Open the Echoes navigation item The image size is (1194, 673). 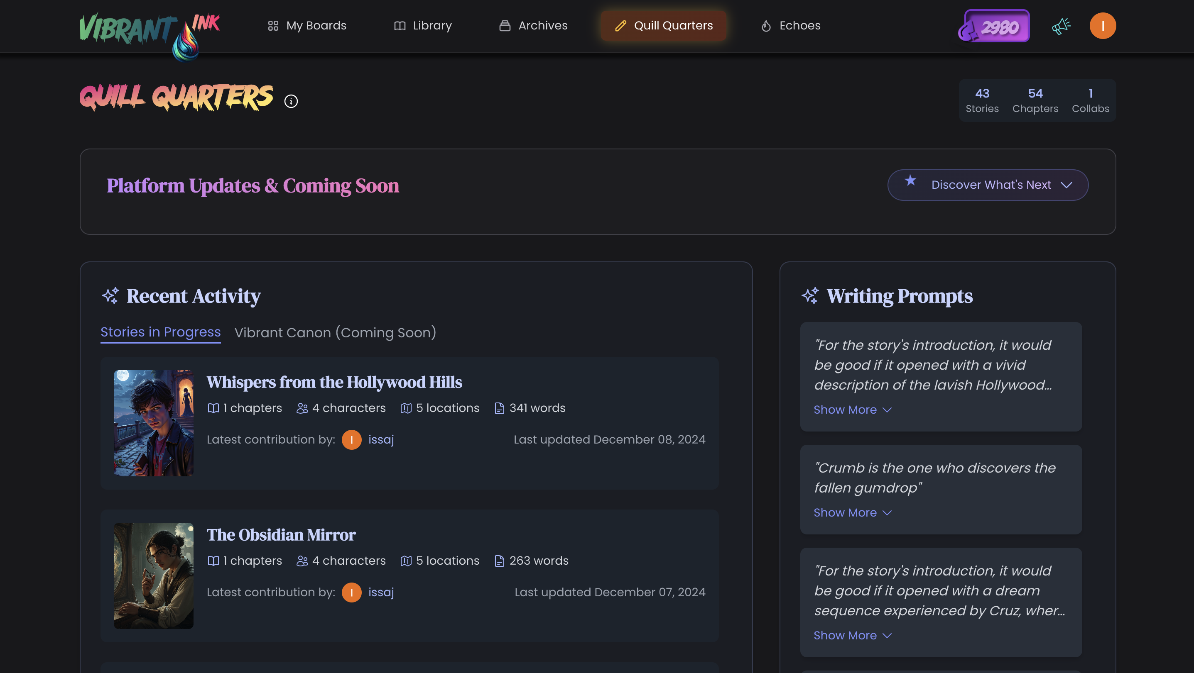click(x=791, y=25)
